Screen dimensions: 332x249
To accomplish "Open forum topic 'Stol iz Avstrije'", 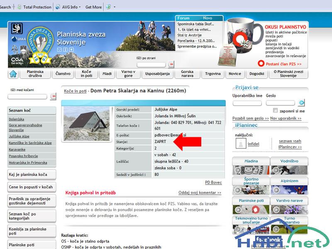I will pyautogui.click(x=190, y=35).
